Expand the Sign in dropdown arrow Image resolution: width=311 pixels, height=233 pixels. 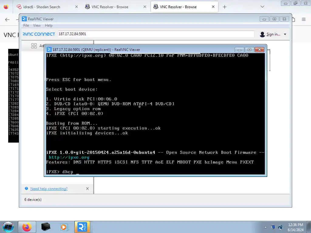coord(285,34)
